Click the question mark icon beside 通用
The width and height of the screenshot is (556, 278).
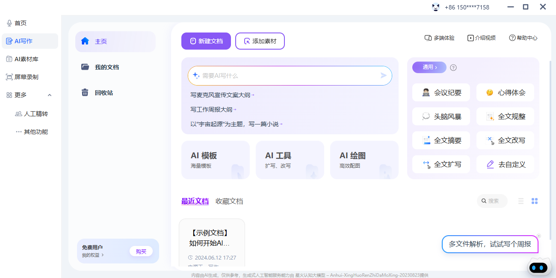453,68
